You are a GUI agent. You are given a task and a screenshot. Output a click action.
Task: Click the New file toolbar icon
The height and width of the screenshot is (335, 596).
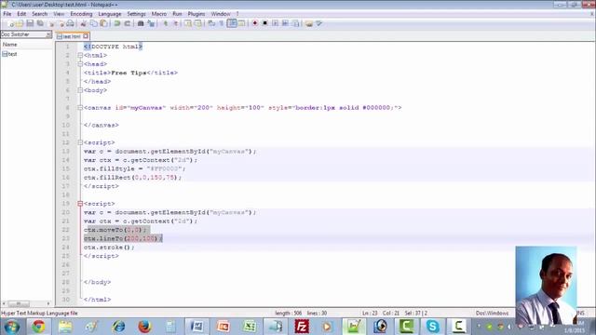pyautogui.click(x=11, y=23)
